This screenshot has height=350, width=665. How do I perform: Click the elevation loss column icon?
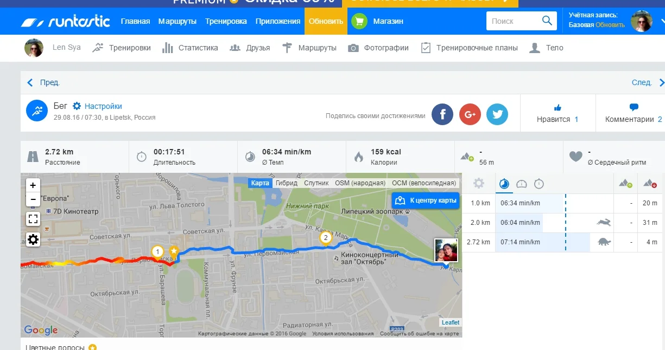coord(650,184)
